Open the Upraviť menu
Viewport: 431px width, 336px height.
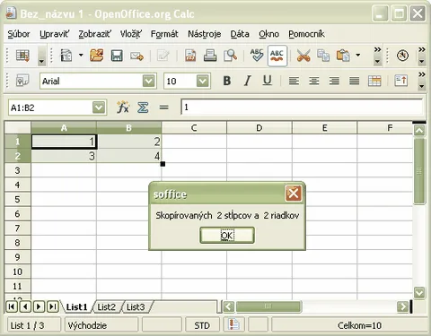coord(54,34)
